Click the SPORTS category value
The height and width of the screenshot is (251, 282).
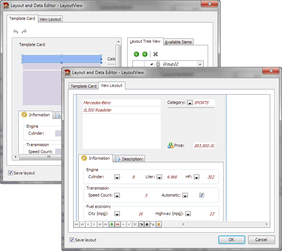tap(201, 103)
